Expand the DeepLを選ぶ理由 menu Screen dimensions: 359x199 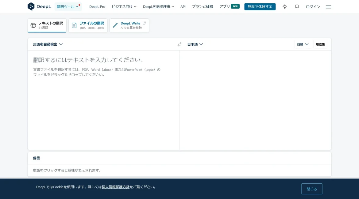click(158, 7)
